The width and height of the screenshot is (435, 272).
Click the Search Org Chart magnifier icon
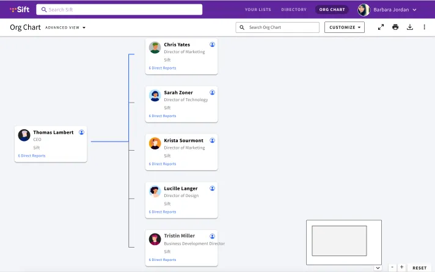click(x=242, y=27)
